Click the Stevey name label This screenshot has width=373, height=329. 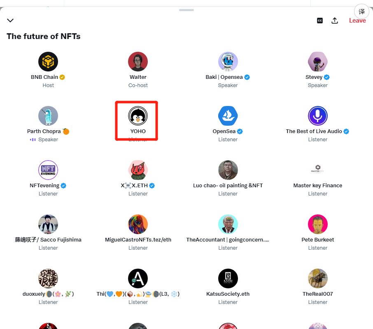(x=314, y=77)
